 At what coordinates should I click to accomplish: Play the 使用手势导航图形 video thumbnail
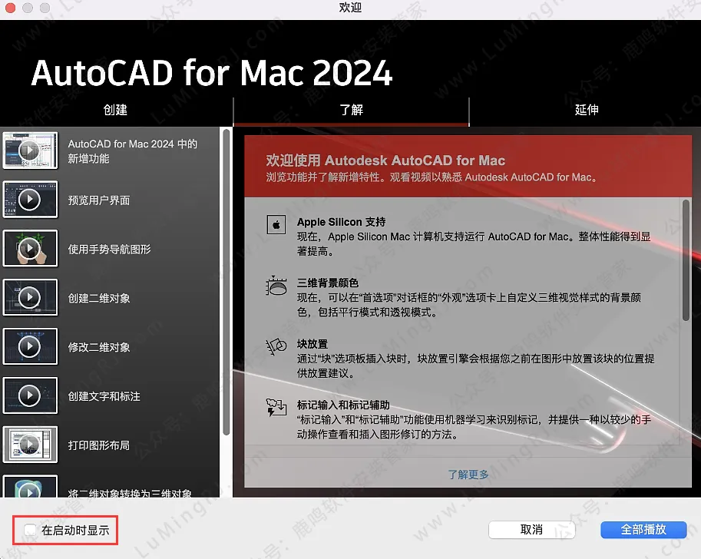[30, 249]
